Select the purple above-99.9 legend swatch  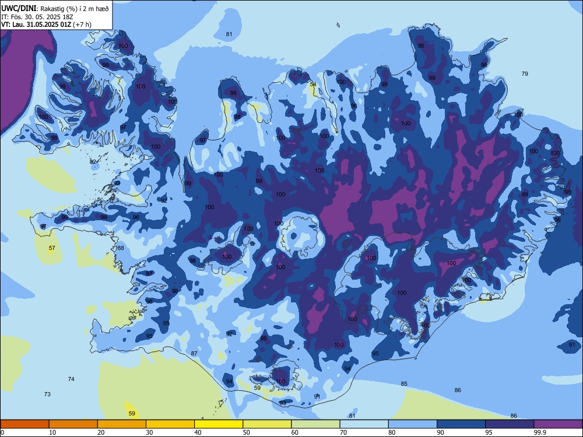[558, 424]
